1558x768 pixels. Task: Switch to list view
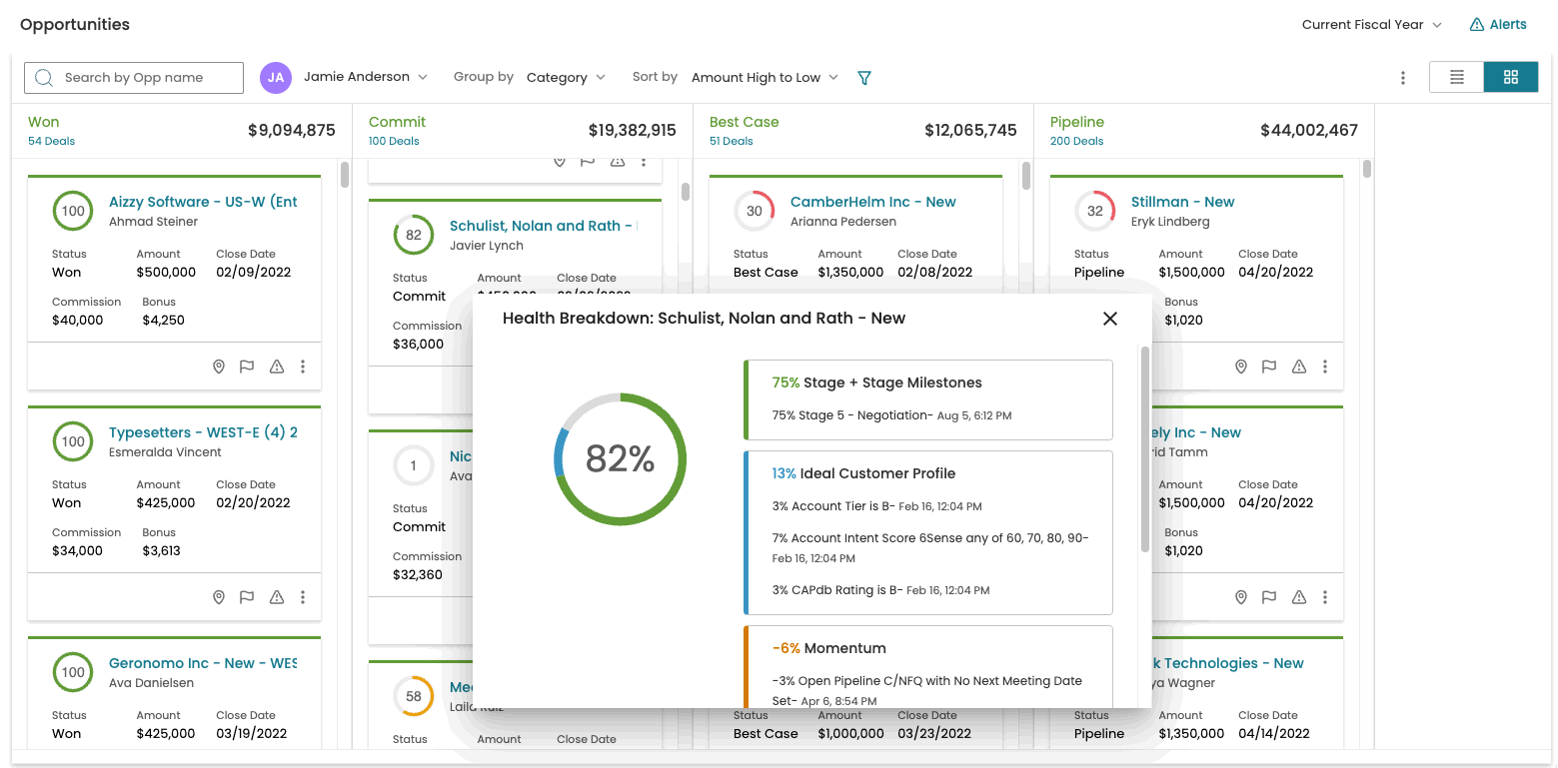pos(1456,76)
